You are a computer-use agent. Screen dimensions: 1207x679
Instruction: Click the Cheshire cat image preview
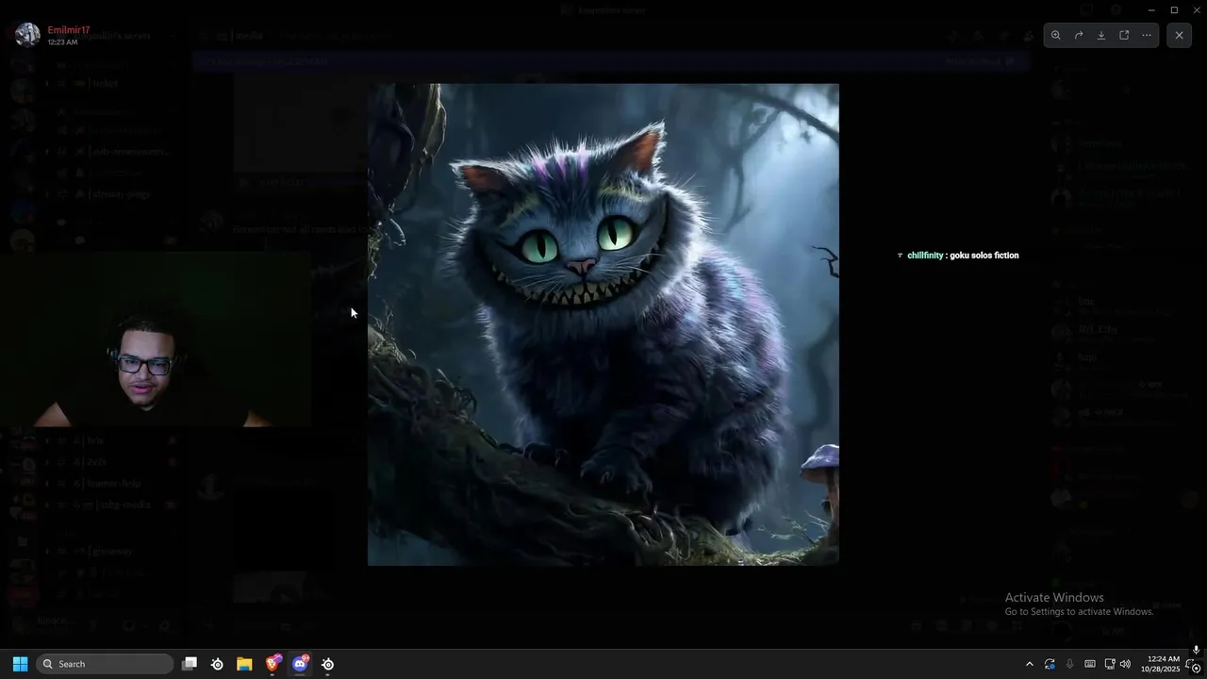tap(603, 324)
